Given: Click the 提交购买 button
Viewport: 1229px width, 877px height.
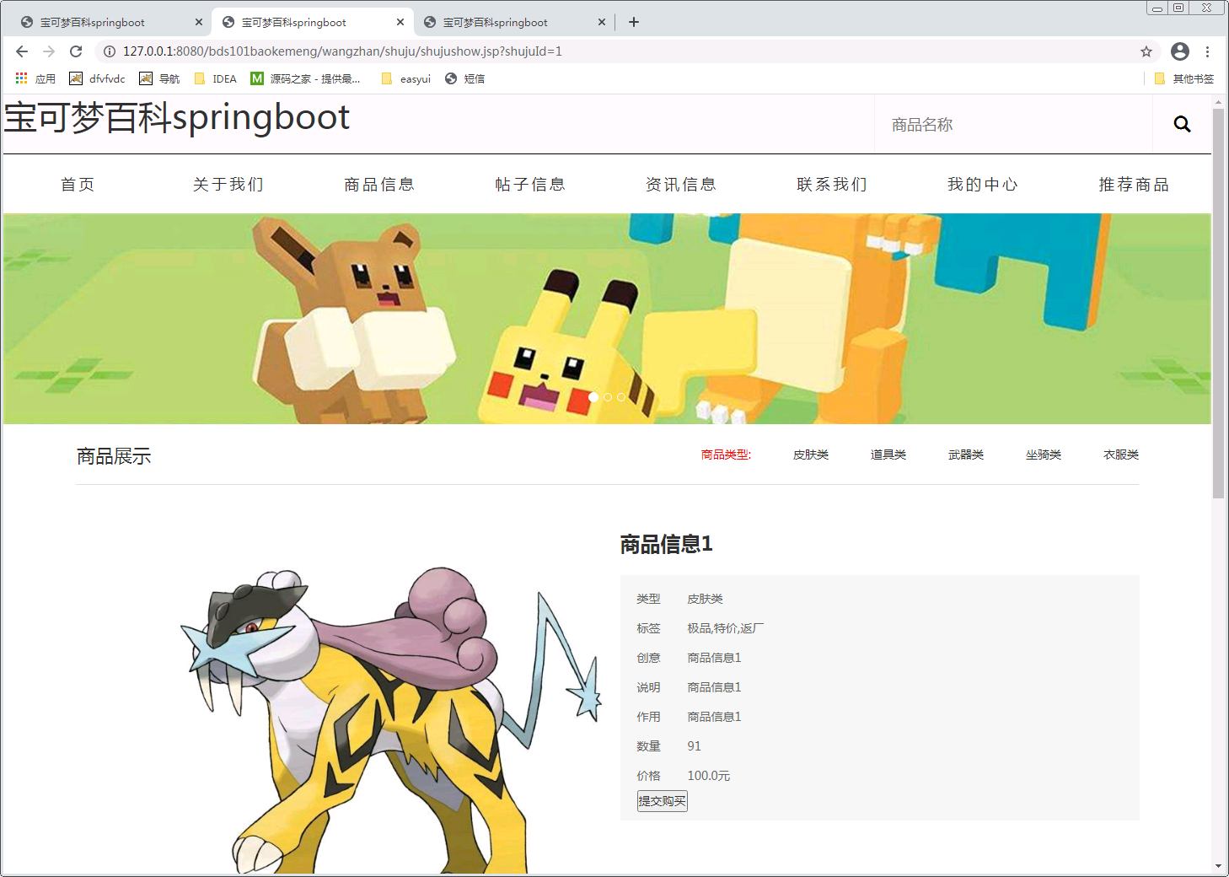Looking at the screenshot, I should pyautogui.click(x=663, y=801).
